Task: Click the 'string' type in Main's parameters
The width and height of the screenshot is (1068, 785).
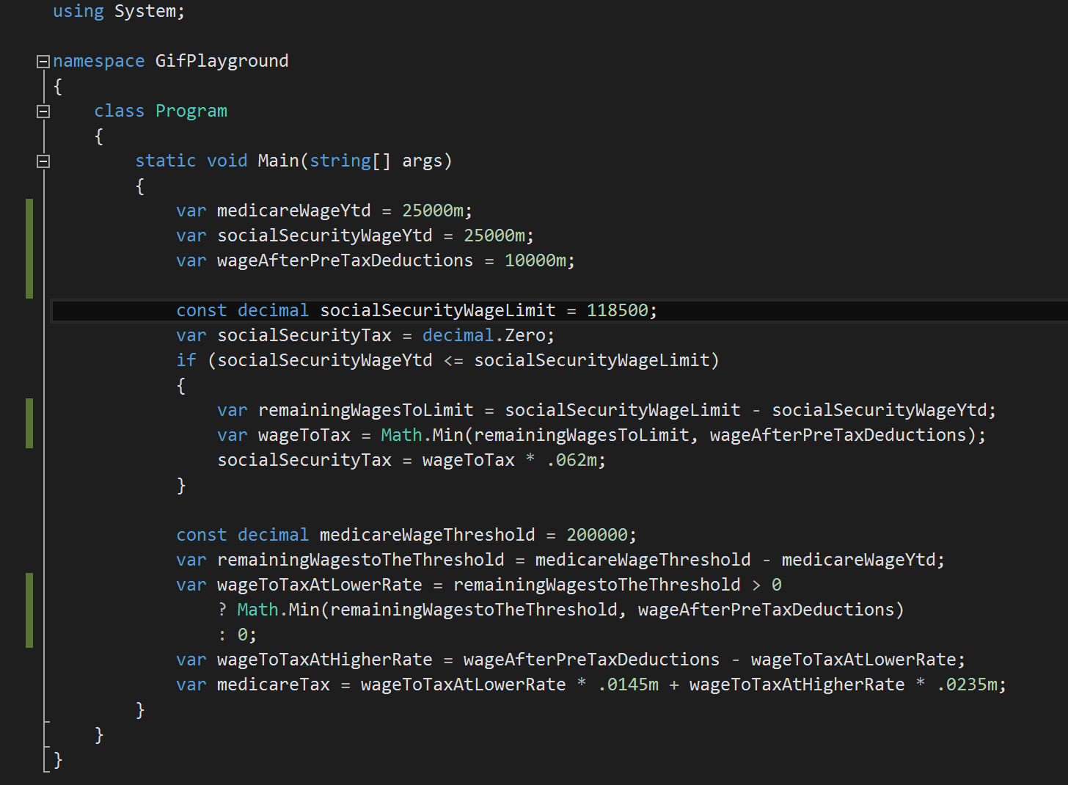Action: (x=340, y=161)
